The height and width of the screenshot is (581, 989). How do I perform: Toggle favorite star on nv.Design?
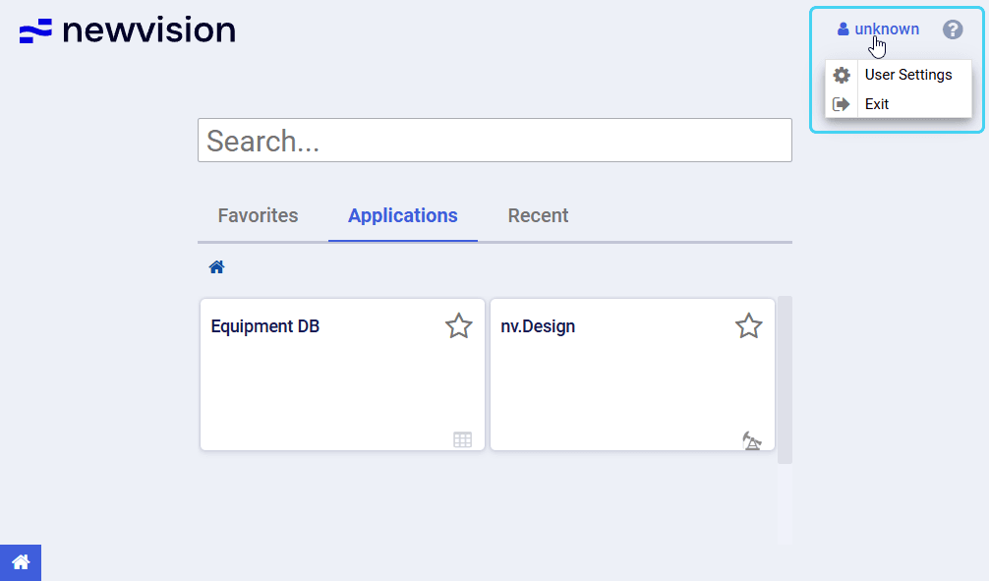(x=749, y=326)
